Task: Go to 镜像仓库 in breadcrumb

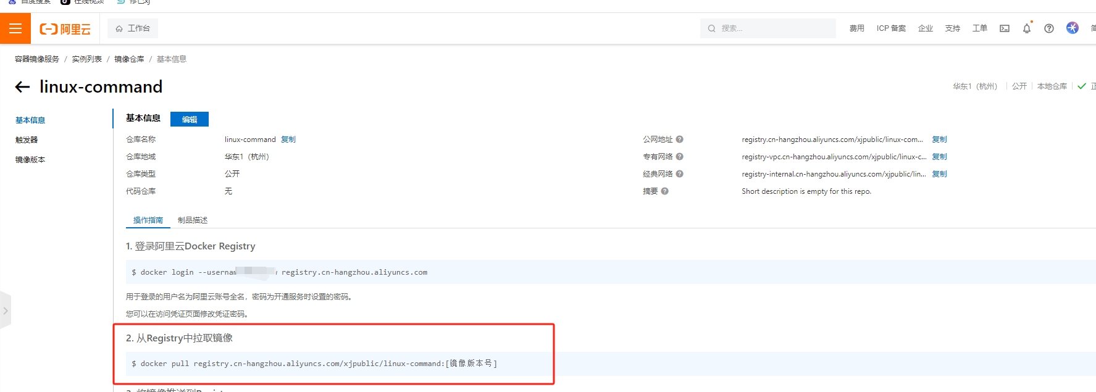Action: [x=129, y=59]
